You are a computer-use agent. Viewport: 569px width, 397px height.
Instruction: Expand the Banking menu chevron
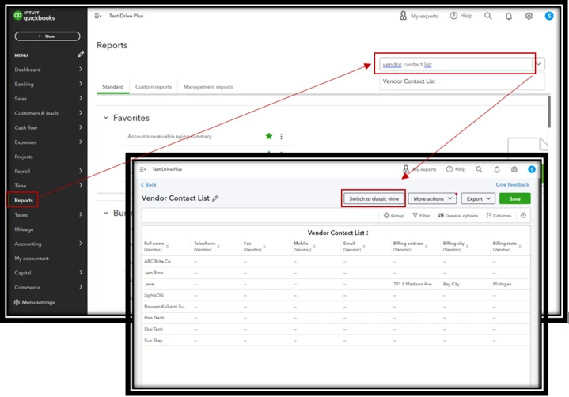[x=81, y=84]
